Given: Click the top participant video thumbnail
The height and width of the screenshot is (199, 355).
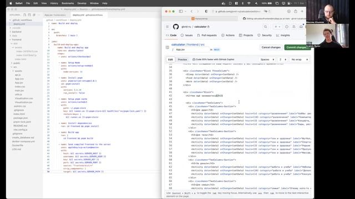Looking at the screenshot, I should click(x=327, y=12).
